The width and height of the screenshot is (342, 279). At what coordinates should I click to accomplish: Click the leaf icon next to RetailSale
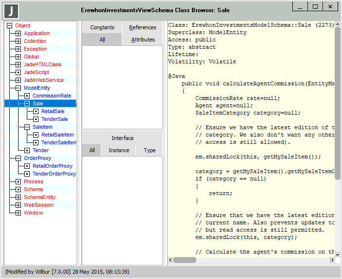coord(36,112)
